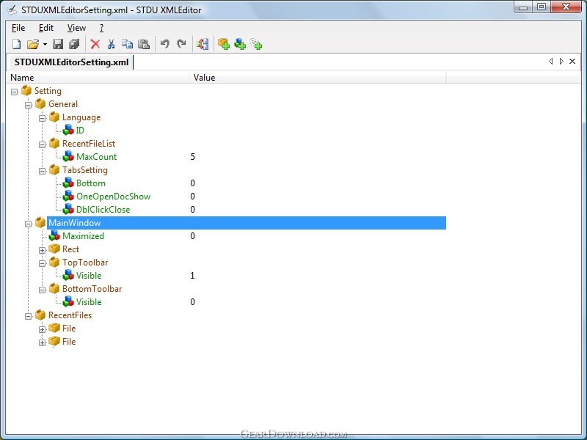Click the Open file folder icon

pos(33,44)
